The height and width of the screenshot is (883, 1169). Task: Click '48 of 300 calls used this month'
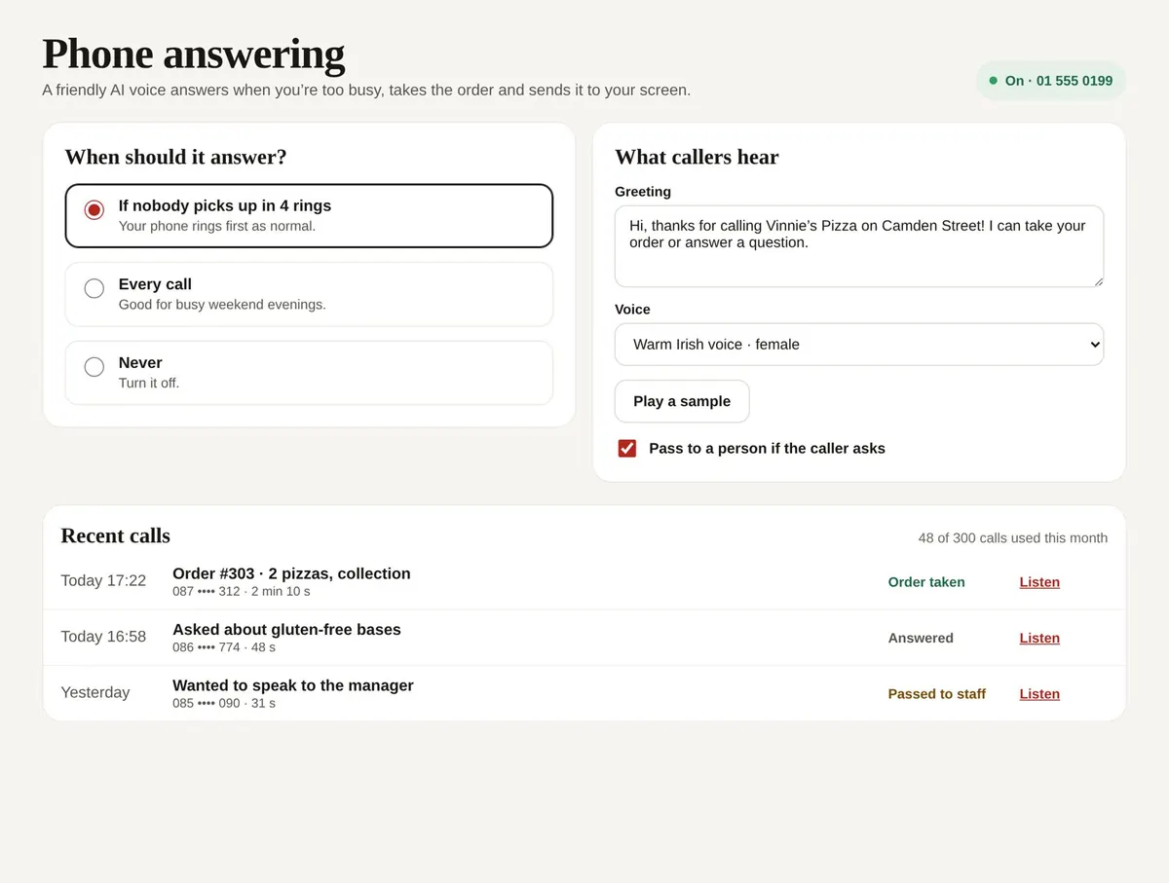[1012, 538]
